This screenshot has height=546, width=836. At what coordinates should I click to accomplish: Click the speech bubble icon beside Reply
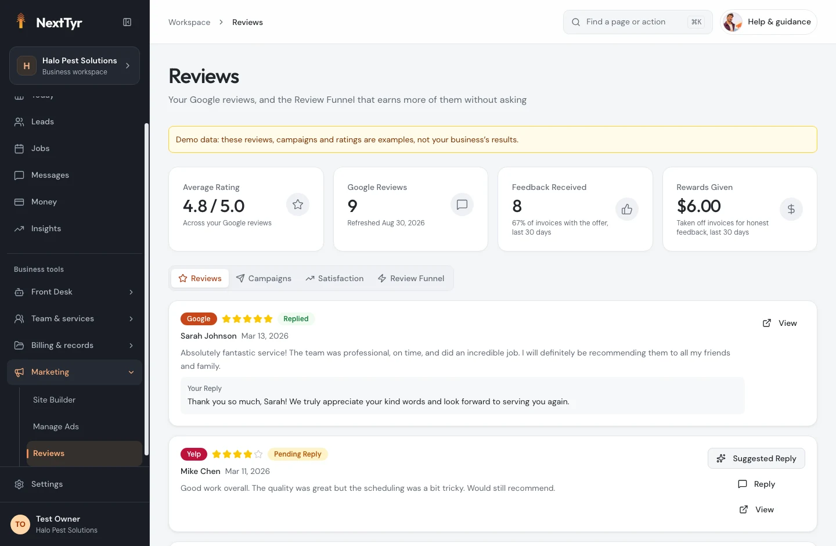click(x=743, y=484)
